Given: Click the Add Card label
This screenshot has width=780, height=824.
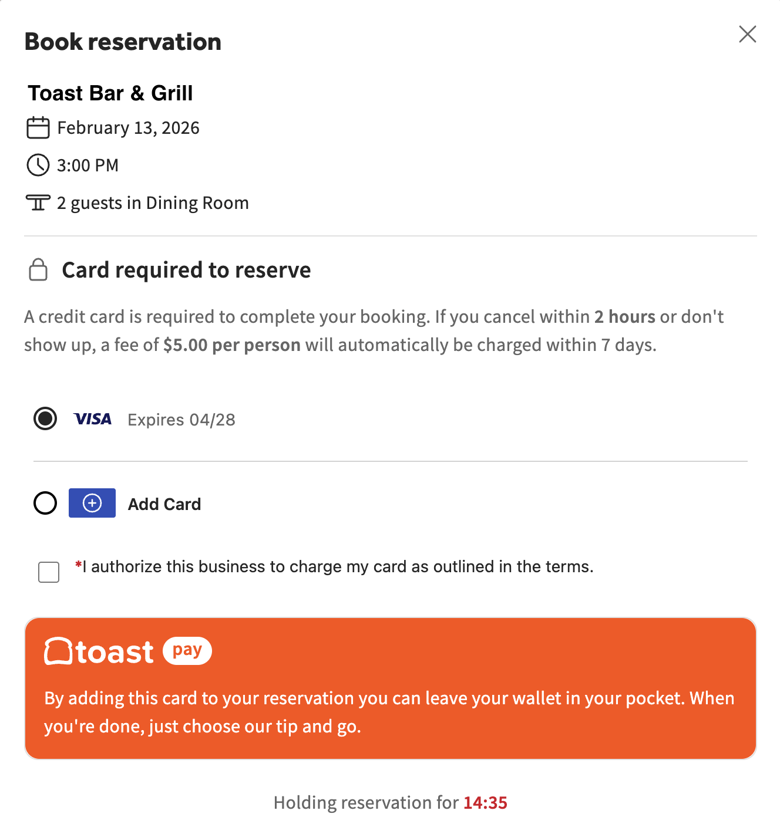Looking at the screenshot, I should (164, 504).
